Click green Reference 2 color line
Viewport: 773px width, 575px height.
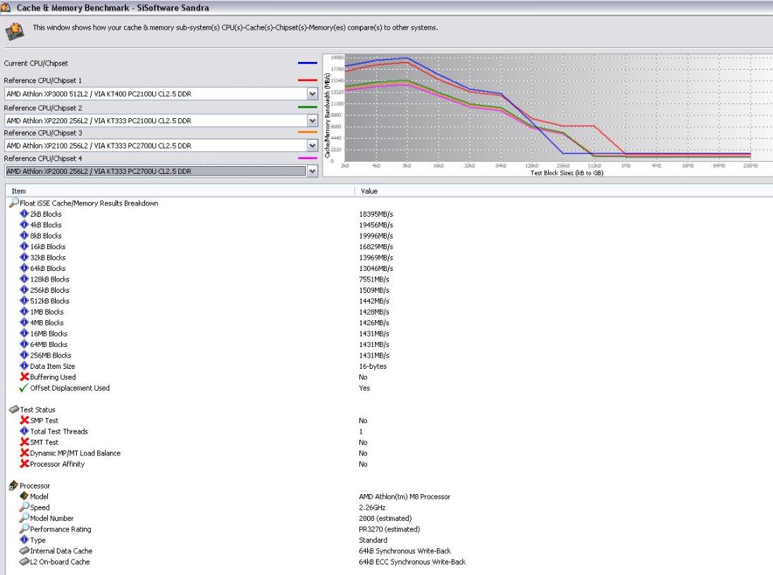308,107
